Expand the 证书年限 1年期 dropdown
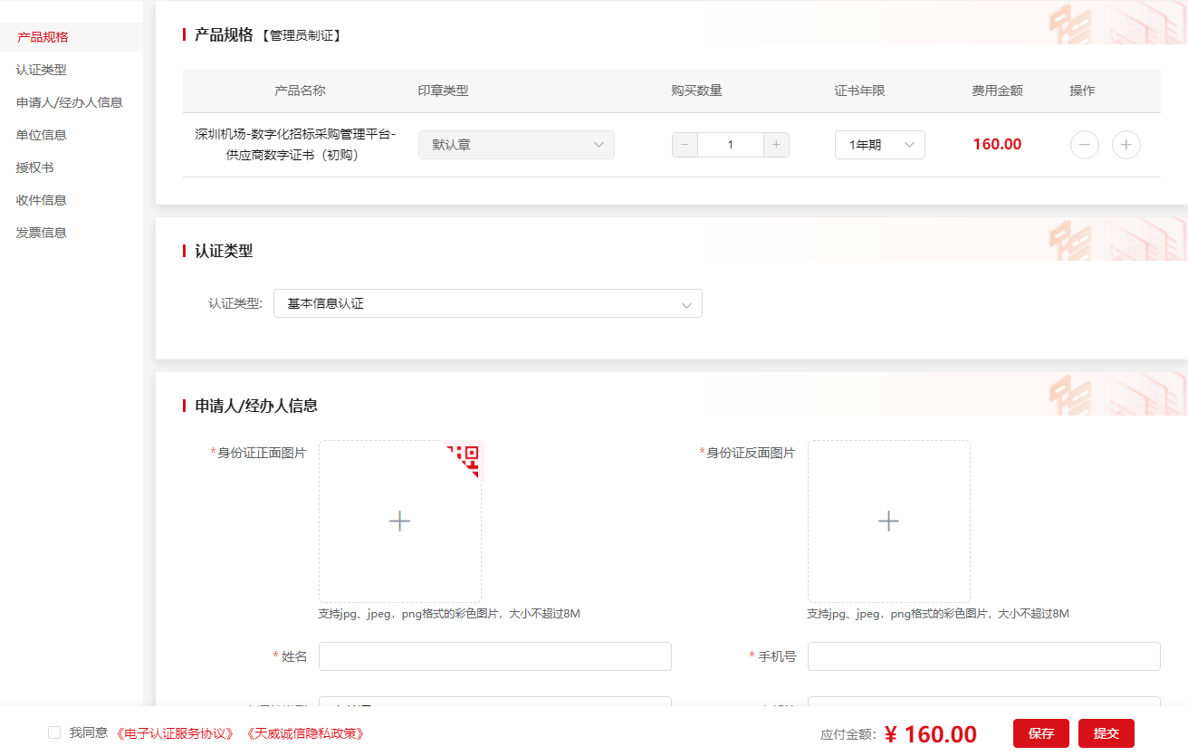This screenshot has width=1188, height=756. [879, 145]
